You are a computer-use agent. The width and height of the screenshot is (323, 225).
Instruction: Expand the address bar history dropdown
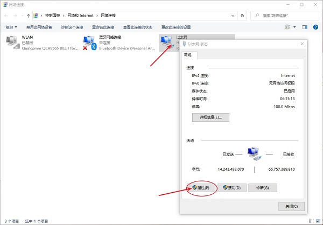233,16
